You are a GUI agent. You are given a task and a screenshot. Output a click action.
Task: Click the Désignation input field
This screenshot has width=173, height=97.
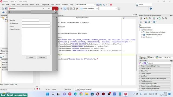36,23
